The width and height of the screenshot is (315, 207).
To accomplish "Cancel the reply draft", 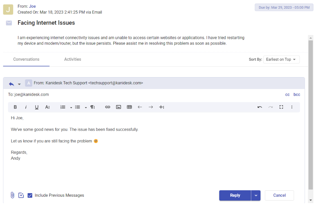I will (280, 195).
